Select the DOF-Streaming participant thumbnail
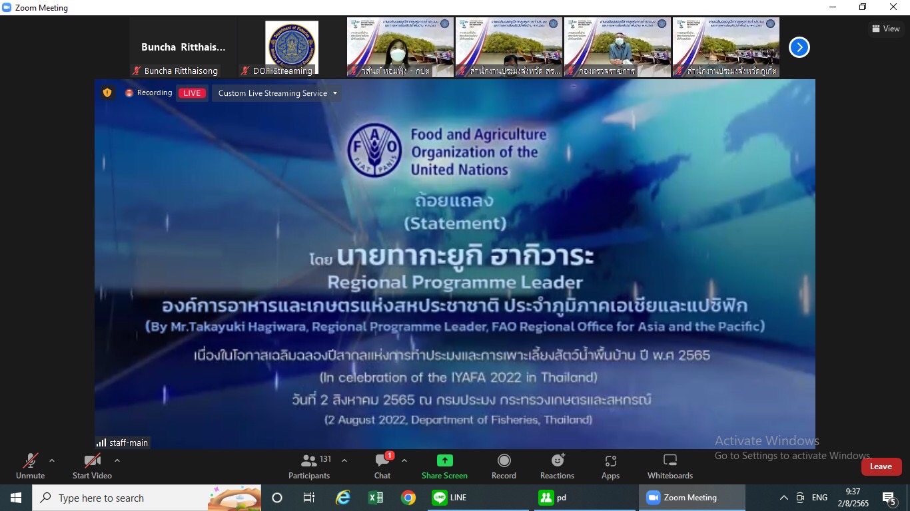The width and height of the screenshot is (910, 511). point(291,47)
